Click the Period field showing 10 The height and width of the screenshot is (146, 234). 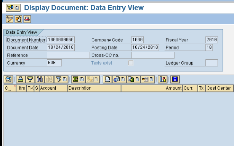[x=209, y=48]
